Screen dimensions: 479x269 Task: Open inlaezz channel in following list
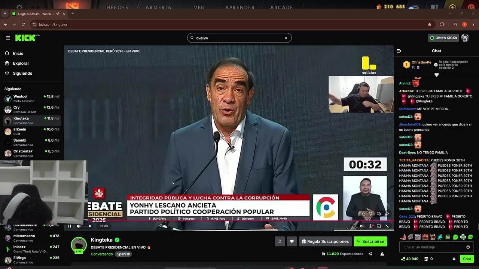pos(32,249)
